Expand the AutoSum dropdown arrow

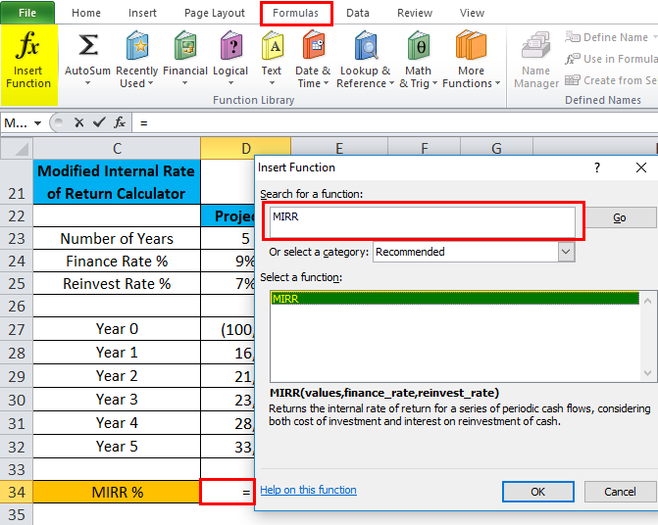pyautogui.click(x=87, y=83)
